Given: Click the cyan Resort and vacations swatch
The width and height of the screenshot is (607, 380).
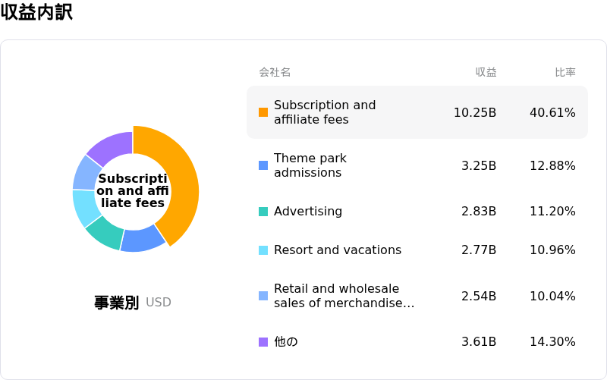Looking at the screenshot, I should tap(263, 250).
